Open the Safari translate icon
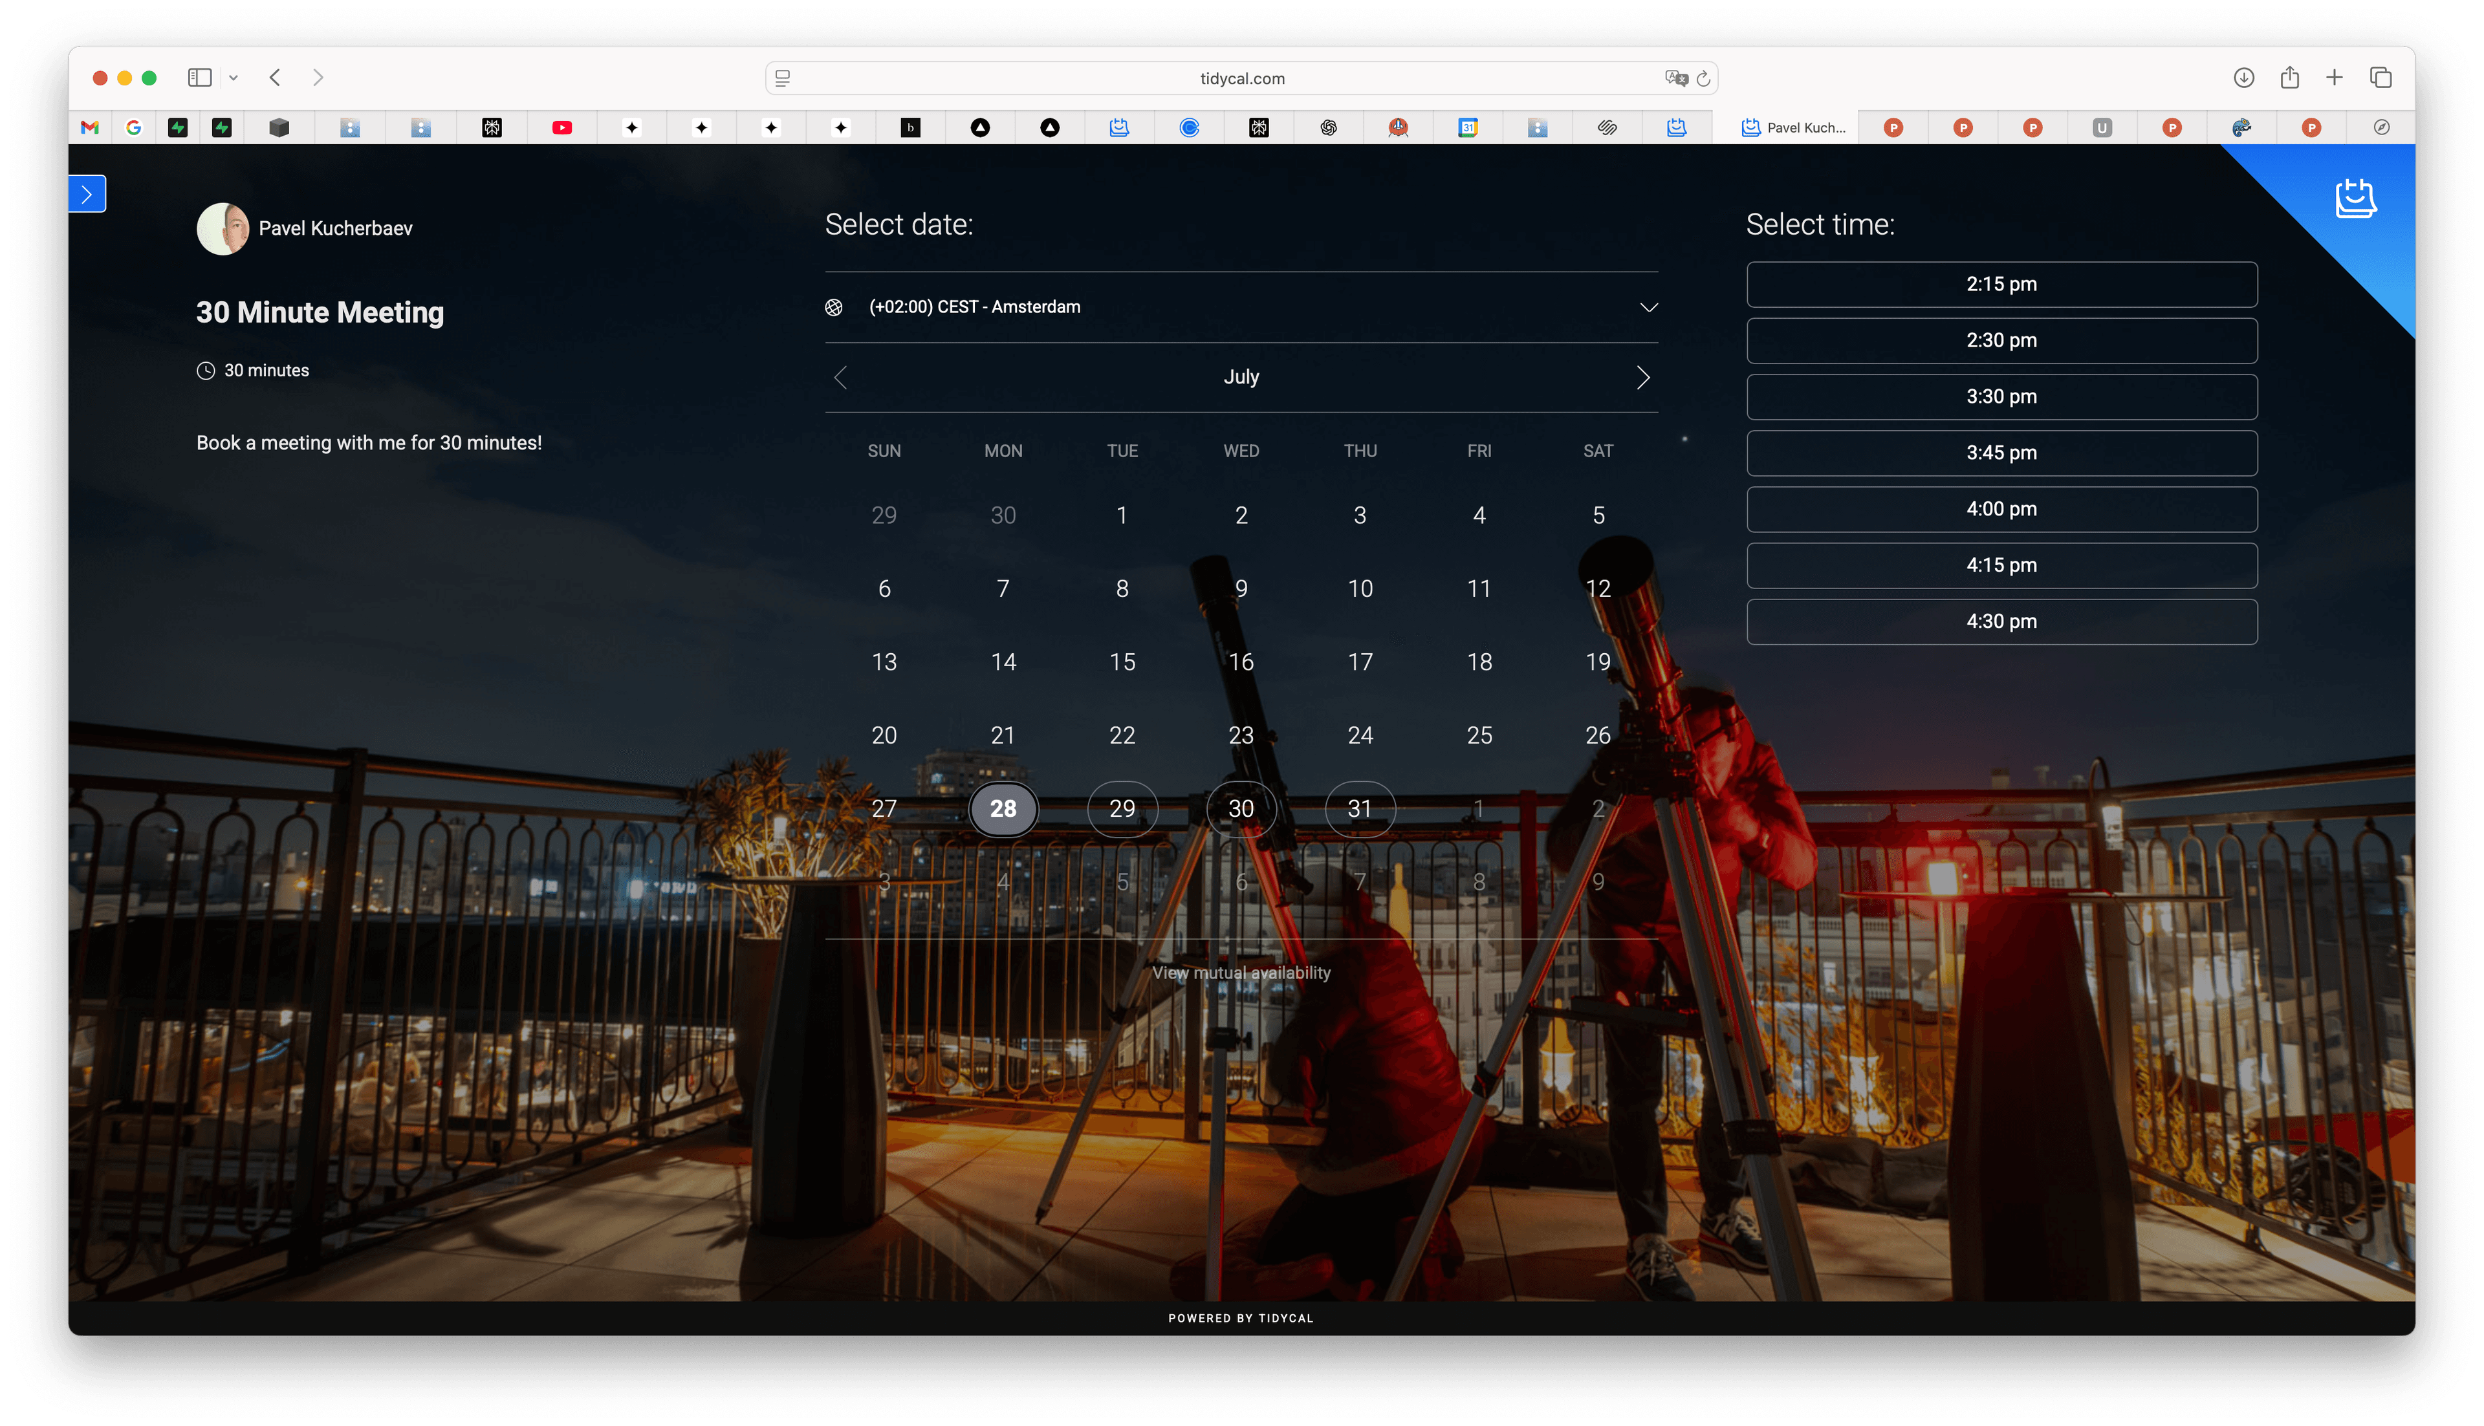 tap(1676, 78)
